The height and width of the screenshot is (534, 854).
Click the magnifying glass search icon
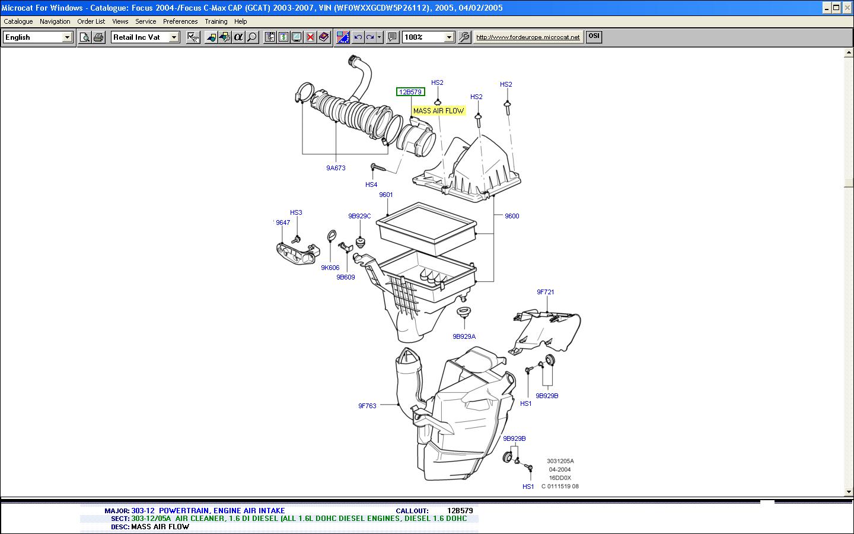252,37
